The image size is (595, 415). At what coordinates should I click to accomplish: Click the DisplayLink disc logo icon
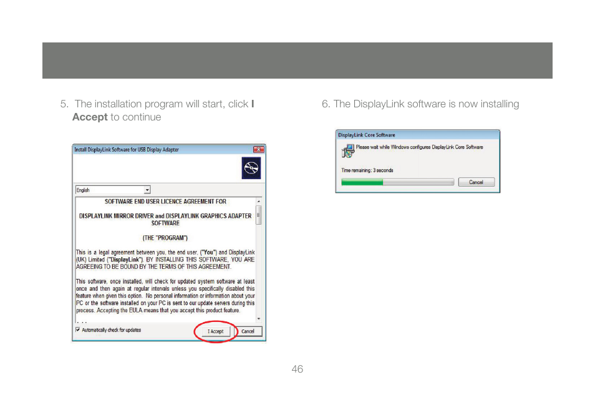tap(251, 168)
